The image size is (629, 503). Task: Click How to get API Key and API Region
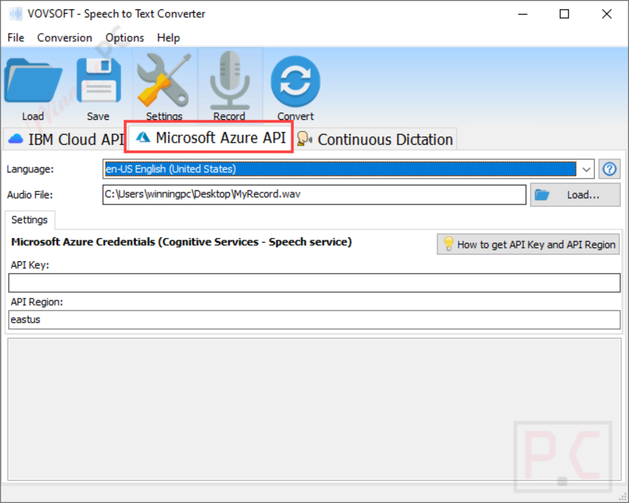click(x=528, y=244)
